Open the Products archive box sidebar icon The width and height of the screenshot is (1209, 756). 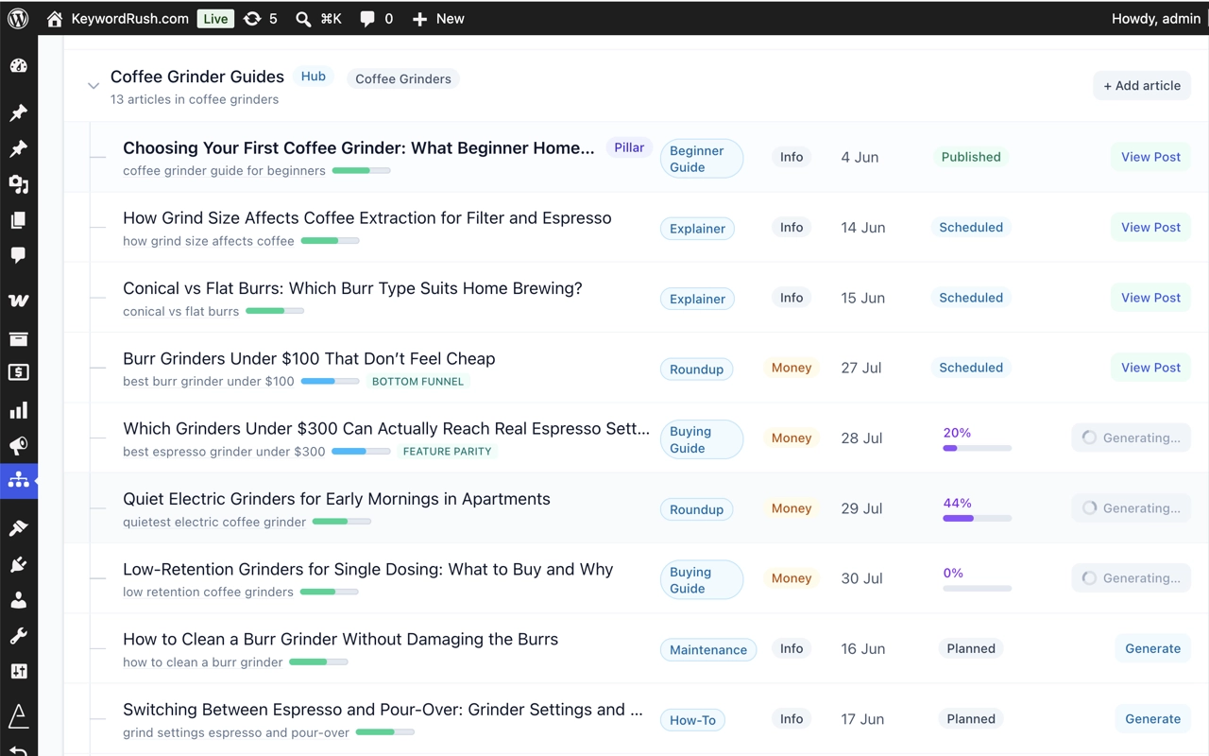pos(18,338)
